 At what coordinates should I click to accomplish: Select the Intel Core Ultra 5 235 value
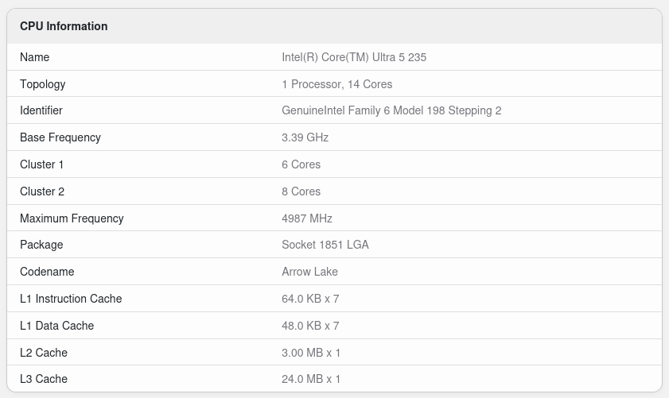355,57
